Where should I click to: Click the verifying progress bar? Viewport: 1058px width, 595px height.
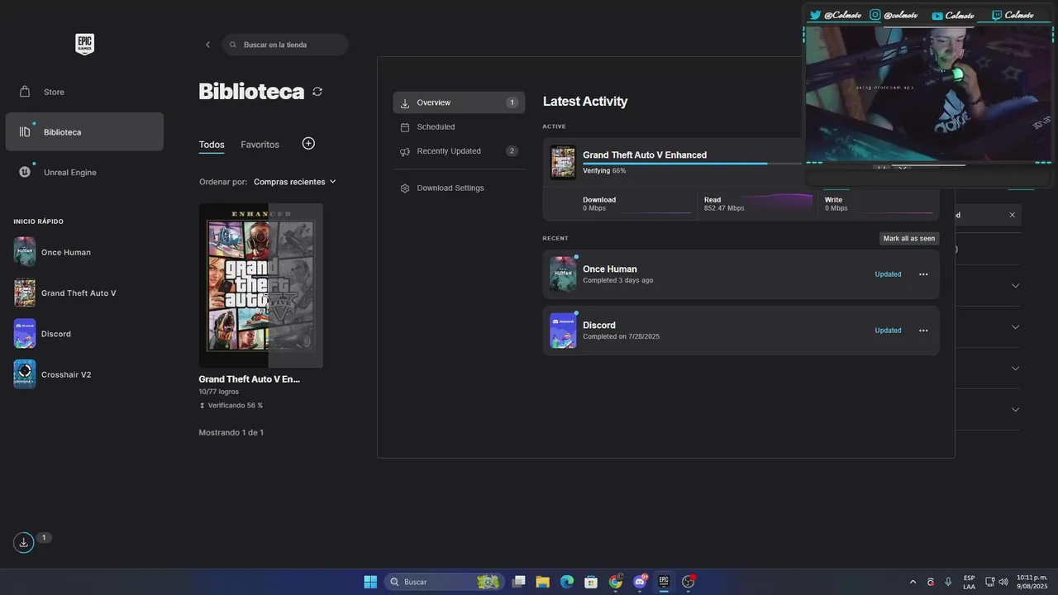click(693, 164)
